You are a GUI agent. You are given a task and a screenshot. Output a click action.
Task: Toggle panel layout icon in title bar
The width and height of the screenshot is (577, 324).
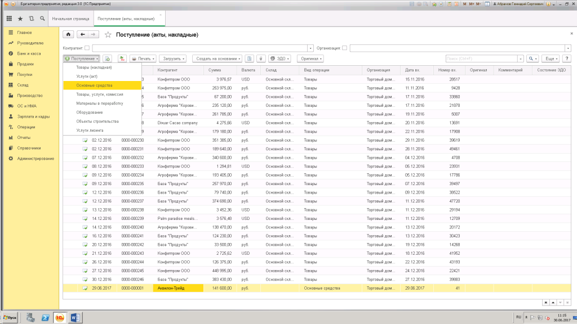[x=487, y=4]
